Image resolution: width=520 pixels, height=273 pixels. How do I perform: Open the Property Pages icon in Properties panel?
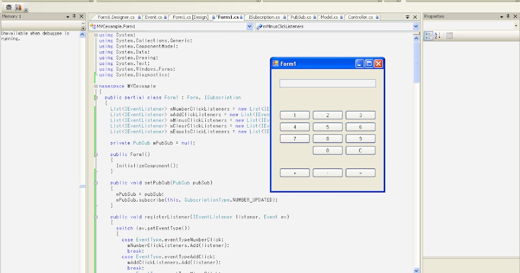[x=450, y=36]
